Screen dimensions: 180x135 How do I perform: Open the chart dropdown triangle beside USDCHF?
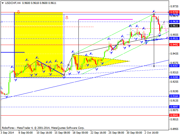[x=3, y=3]
